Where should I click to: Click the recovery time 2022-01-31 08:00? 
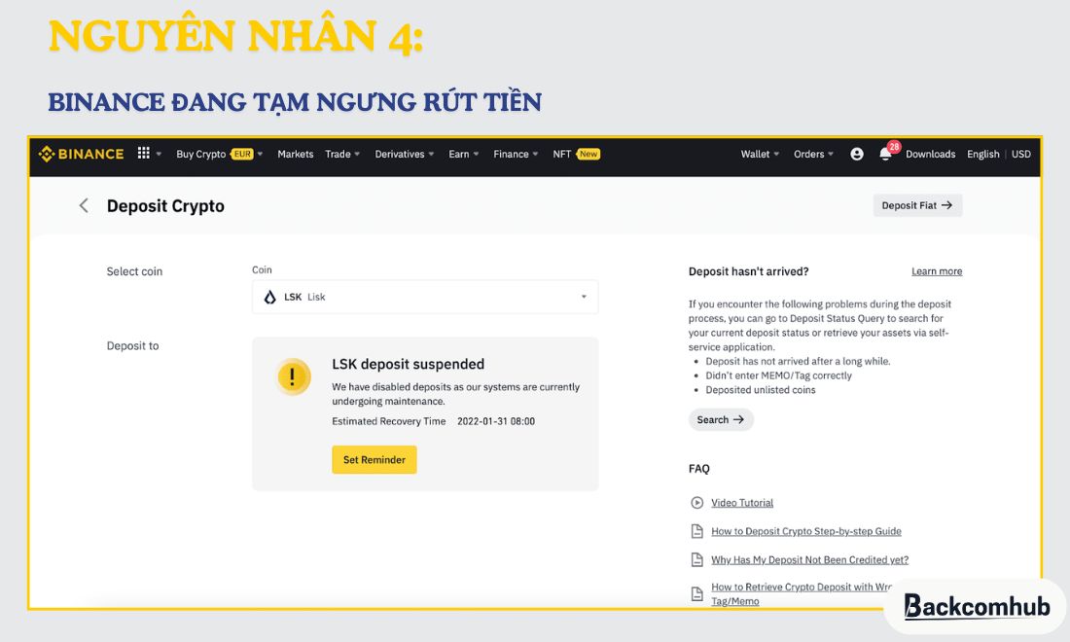click(496, 421)
